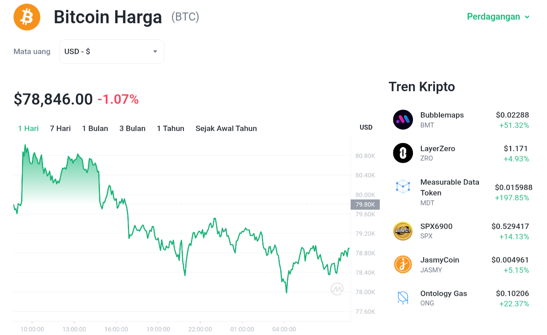Show the 1 Tahun chart range
Image resolution: width=547 pixels, height=335 pixels.
coord(170,128)
